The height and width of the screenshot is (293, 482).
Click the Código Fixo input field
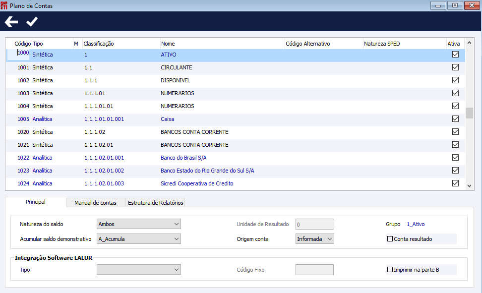tap(314, 270)
